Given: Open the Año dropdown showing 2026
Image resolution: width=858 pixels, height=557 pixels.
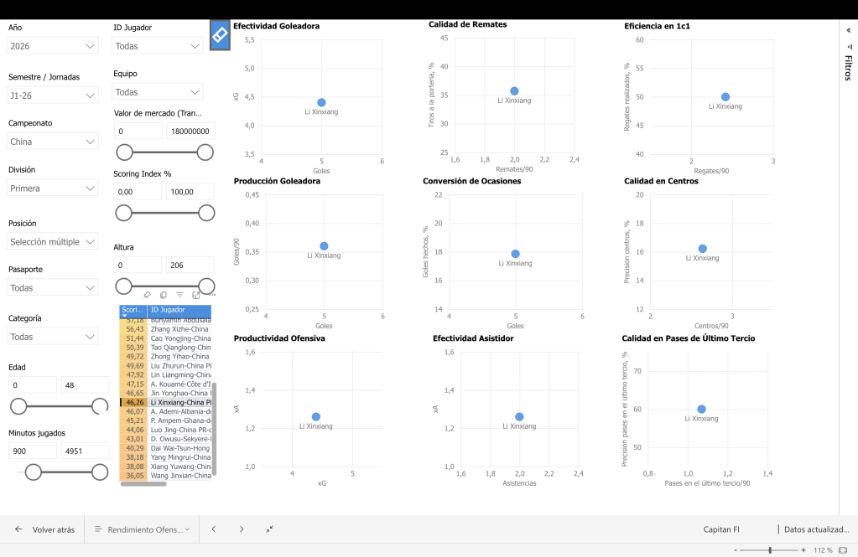Looking at the screenshot, I should click(x=53, y=46).
